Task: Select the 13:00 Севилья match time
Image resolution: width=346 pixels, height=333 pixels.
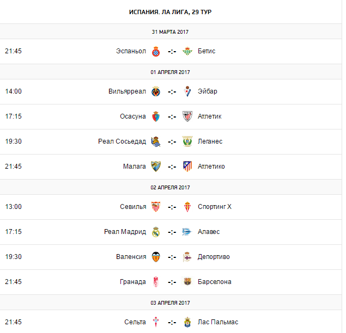Action: point(13,207)
